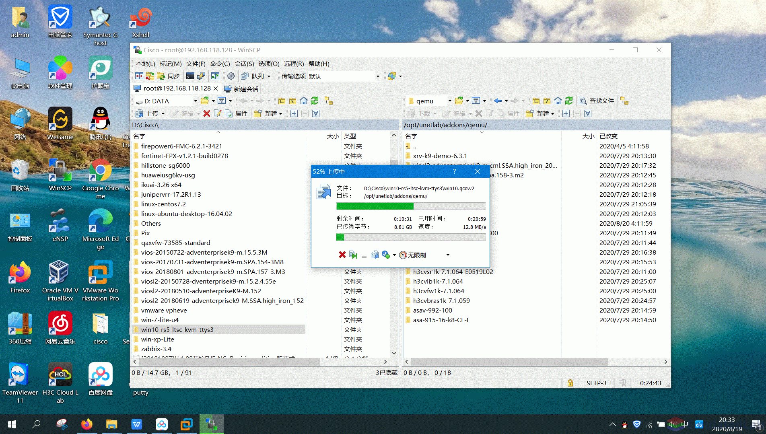Click local select files plus icon
Image resolution: width=766 pixels, height=434 pixels.
coord(294,114)
